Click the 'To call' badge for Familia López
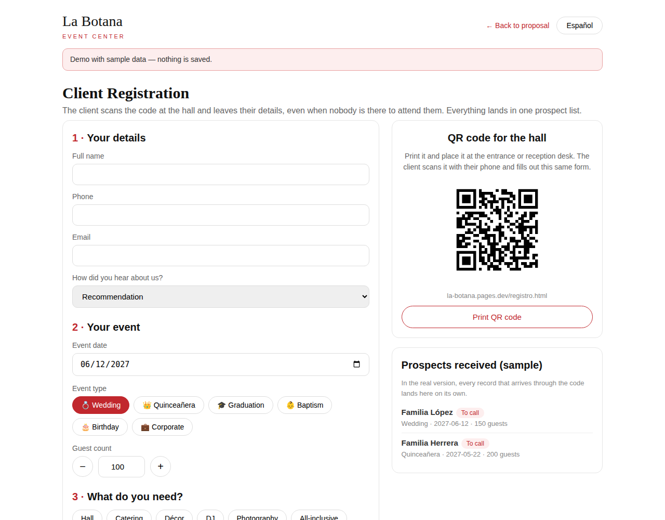 [x=470, y=413]
